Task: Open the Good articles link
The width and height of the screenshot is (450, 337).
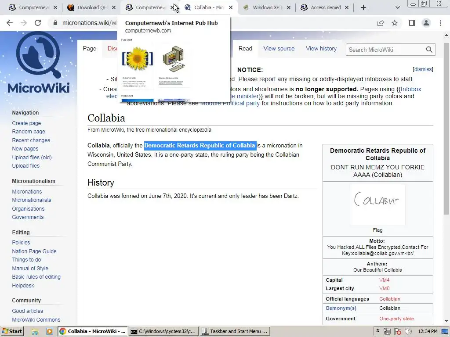Action: click(28, 311)
